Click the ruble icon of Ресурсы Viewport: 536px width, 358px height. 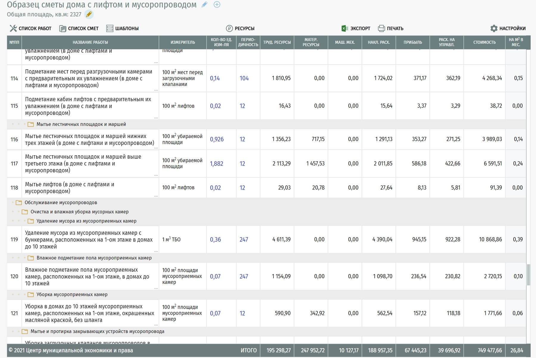[x=229, y=29]
